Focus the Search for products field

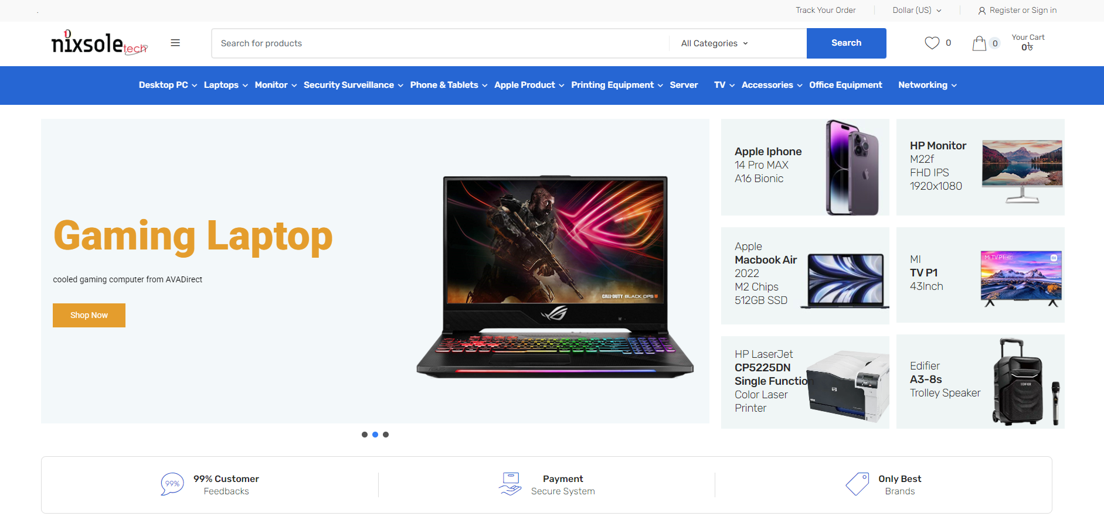coord(440,43)
